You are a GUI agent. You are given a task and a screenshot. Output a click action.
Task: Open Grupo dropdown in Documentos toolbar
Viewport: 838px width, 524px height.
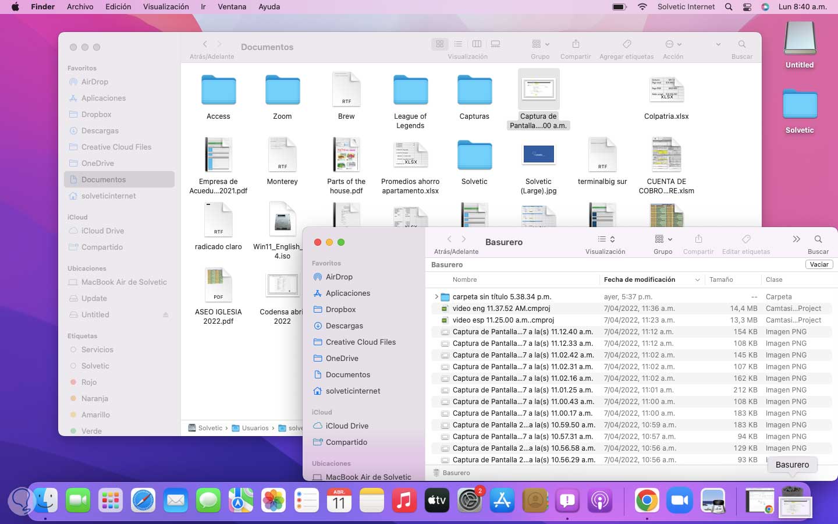(x=540, y=44)
